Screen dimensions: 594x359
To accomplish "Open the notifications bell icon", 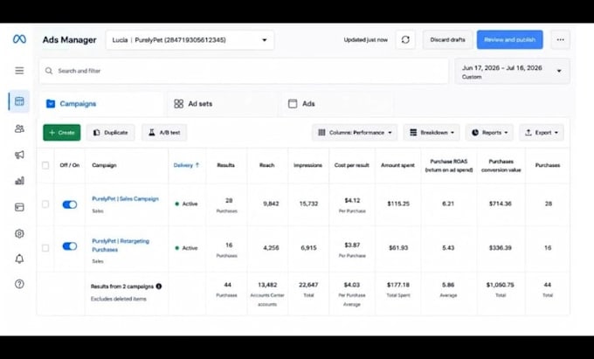I will 19,259.
